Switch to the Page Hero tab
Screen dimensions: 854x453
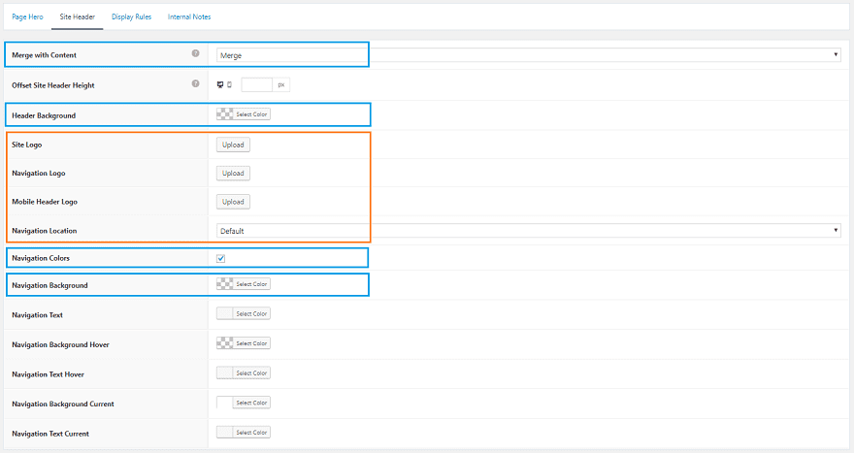pos(27,17)
